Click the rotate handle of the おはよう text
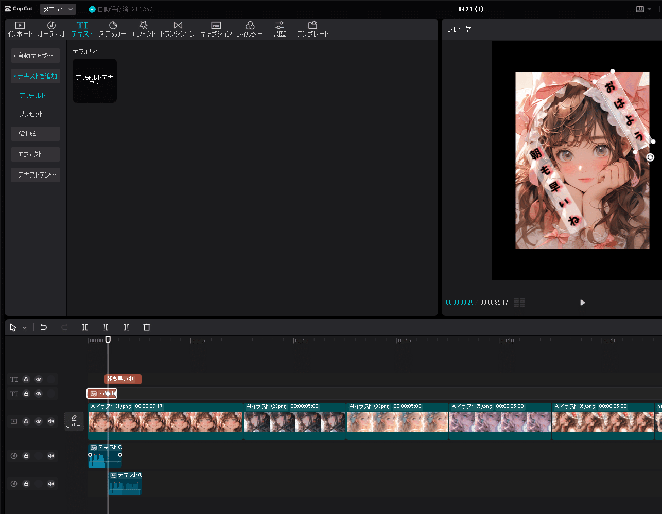Image resolution: width=662 pixels, height=514 pixels. pyautogui.click(x=650, y=157)
